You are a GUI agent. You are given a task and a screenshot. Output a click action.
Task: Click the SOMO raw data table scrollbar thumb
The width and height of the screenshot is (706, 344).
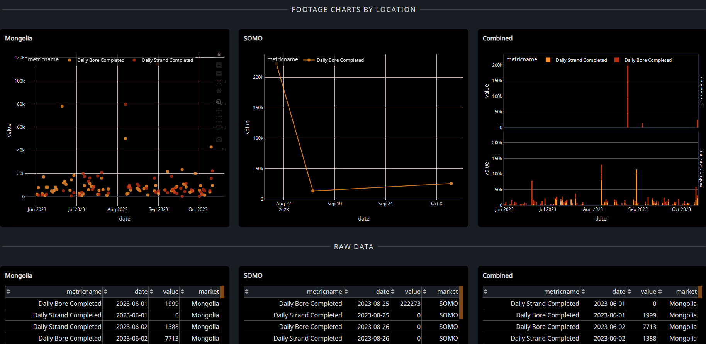pos(461,302)
